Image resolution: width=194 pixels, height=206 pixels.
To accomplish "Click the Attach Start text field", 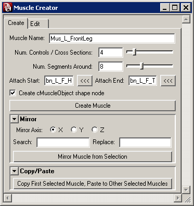I will (x=59, y=81).
